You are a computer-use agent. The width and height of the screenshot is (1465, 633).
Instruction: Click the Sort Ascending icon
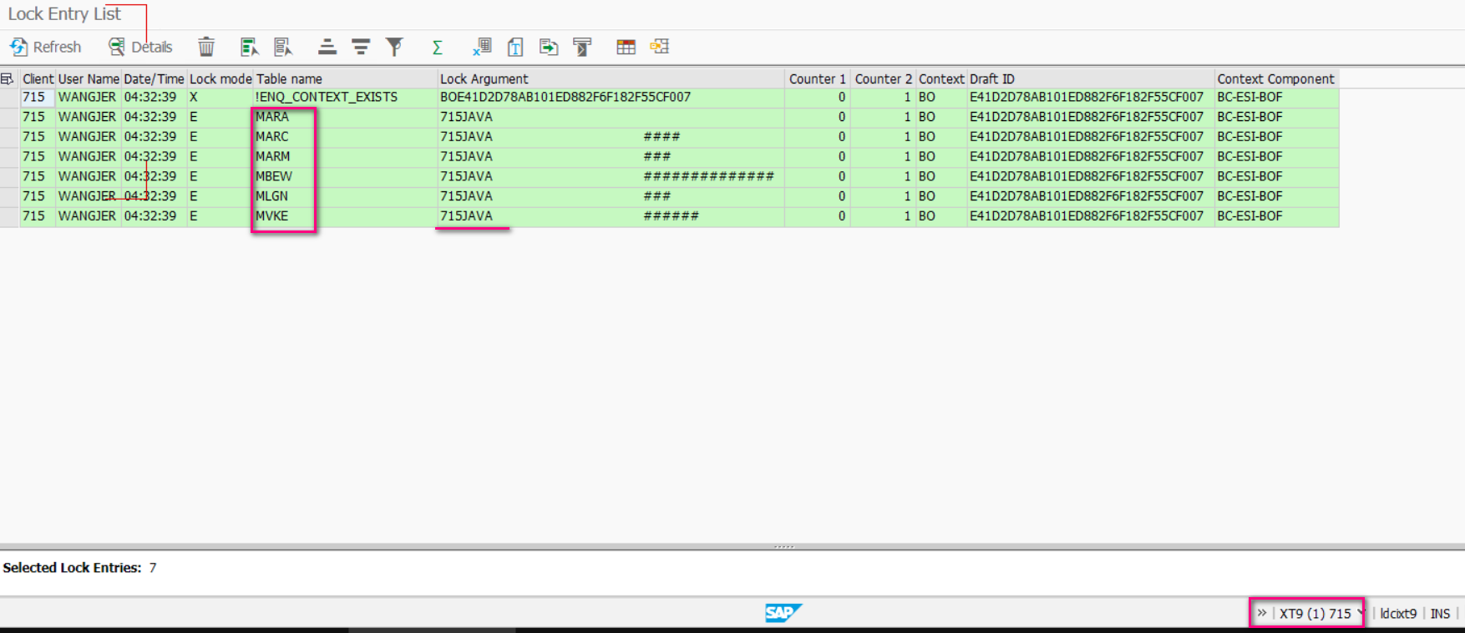point(327,47)
